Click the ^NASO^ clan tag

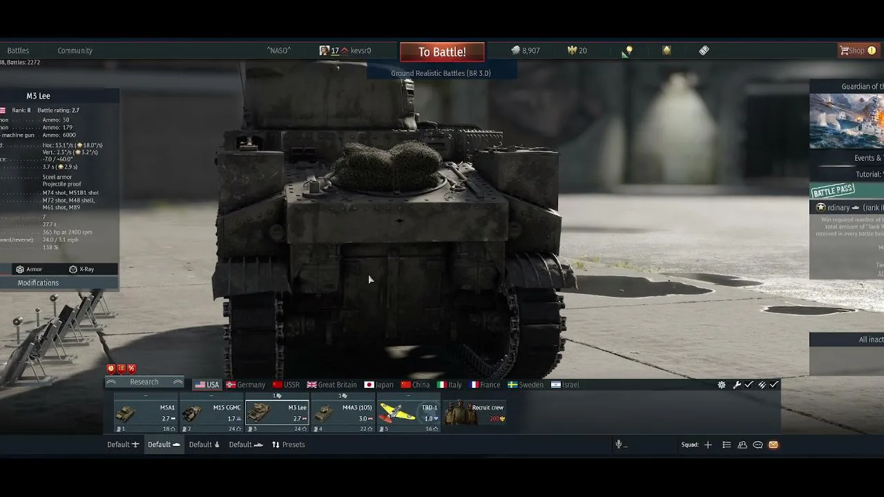click(x=279, y=50)
